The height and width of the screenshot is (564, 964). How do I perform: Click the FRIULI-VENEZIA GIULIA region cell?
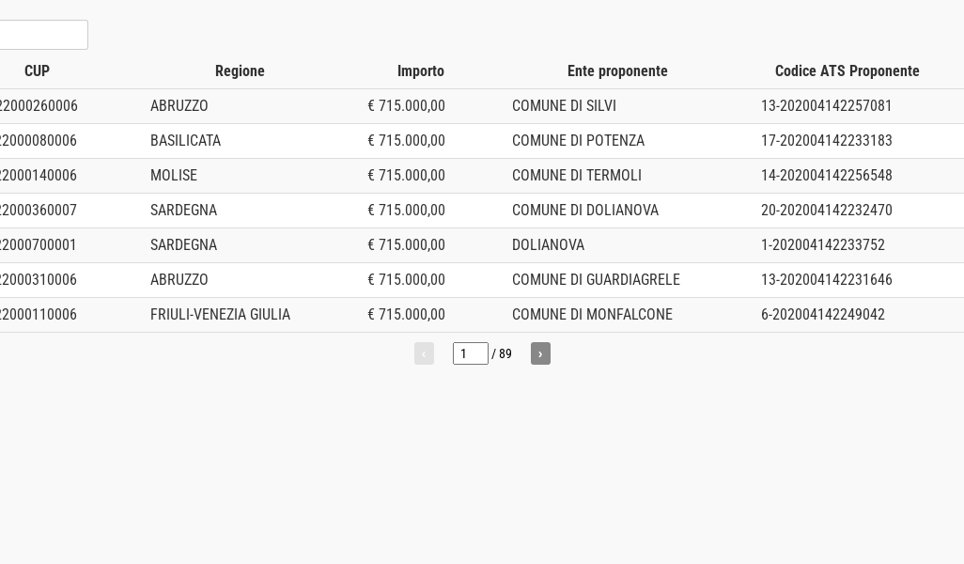220,315
